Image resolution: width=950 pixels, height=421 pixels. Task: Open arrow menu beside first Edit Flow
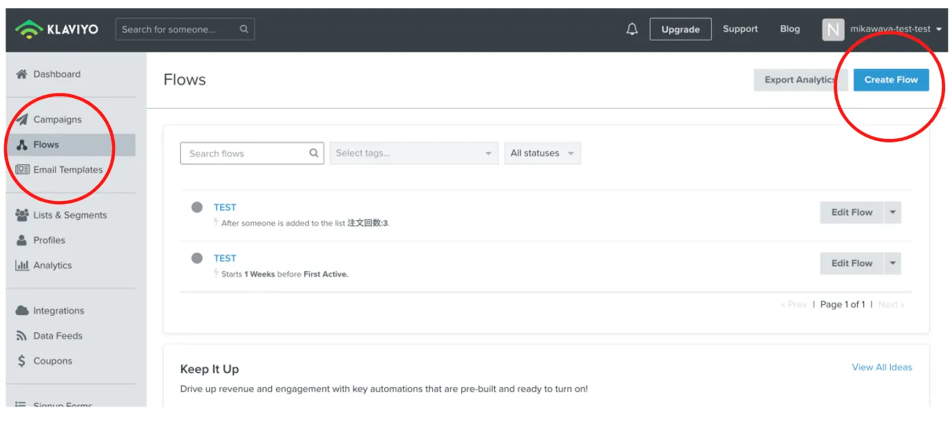coord(893,213)
